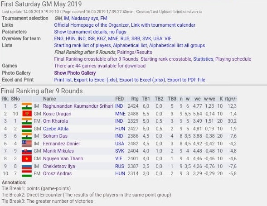
Task: Click Slovakia flag icon next to Manik Mikulas
Action: [27, 151]
